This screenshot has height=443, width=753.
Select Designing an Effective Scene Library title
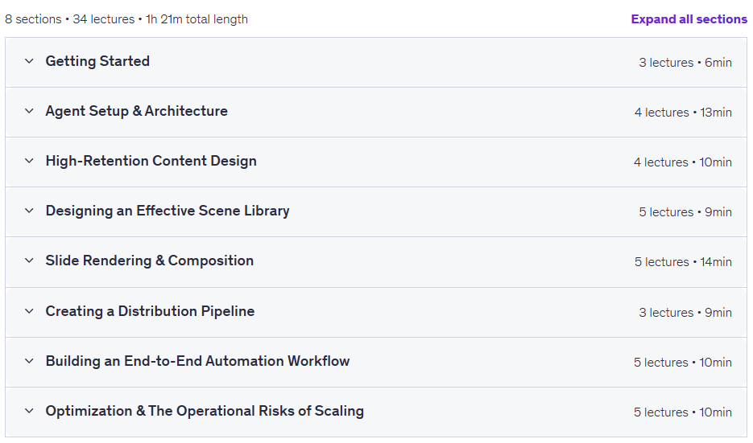168,211
